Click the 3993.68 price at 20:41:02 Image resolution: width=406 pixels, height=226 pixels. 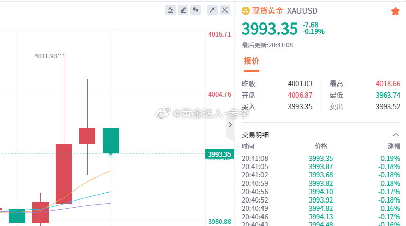click(321, 175)
